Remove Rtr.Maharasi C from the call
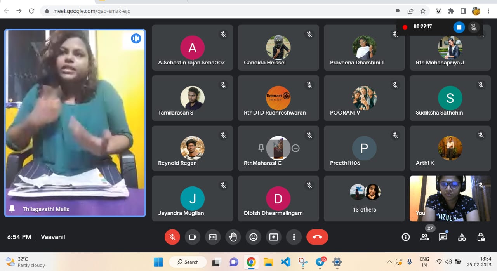This screenshot has height=271, width=497. click(295, 148)
